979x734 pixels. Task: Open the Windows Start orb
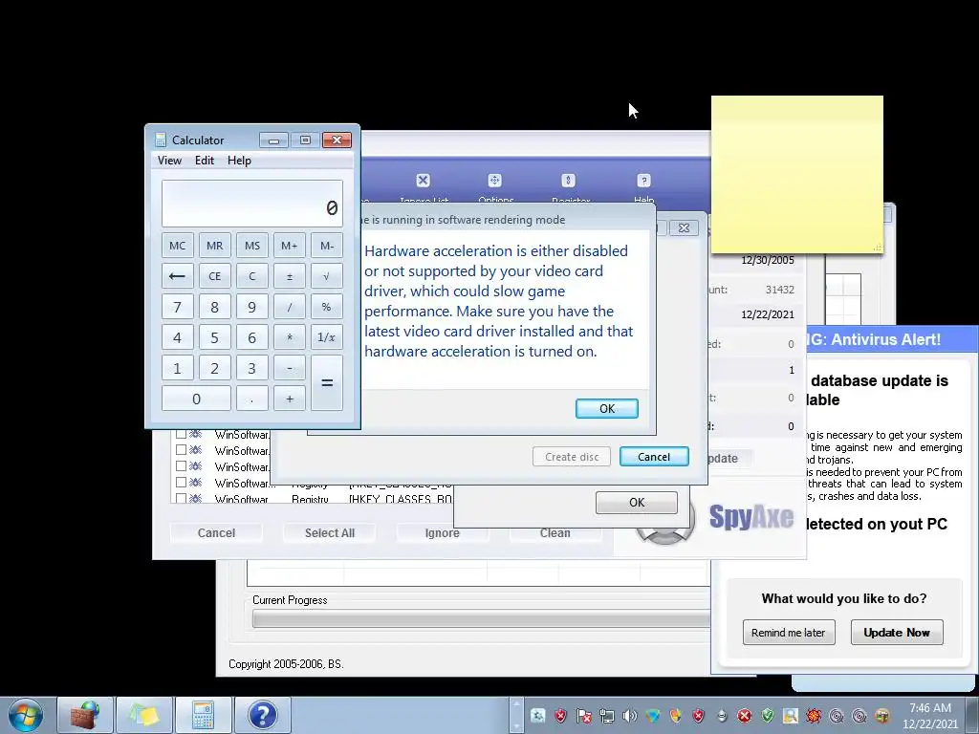point(26,715)
